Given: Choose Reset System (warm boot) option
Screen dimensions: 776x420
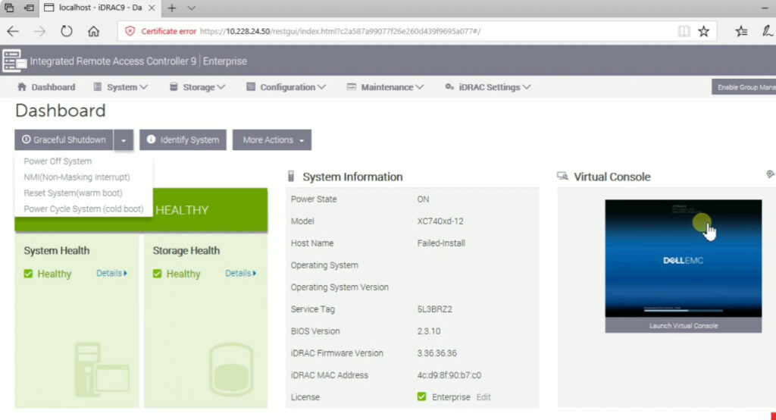Looking at the screenshot, I should click(73, 193).
